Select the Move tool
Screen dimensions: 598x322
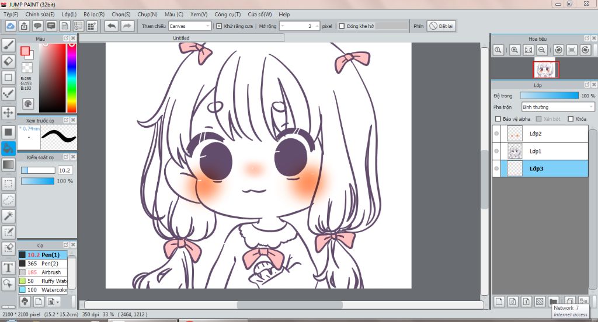pos(8,113)
